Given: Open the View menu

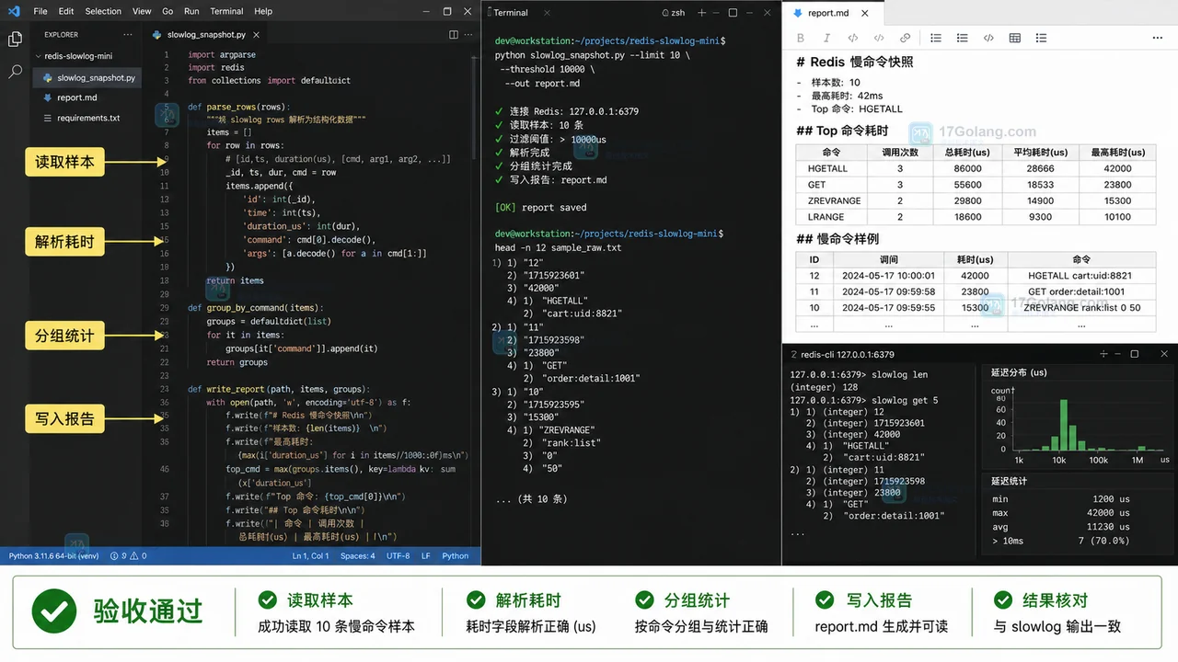Looking at the screenshot, I should coord(142,11).
